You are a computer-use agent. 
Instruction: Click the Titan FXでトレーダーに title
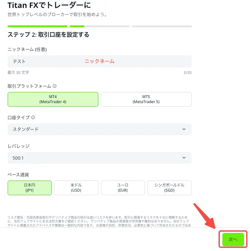pyautogui.click(x=49, y=5)
